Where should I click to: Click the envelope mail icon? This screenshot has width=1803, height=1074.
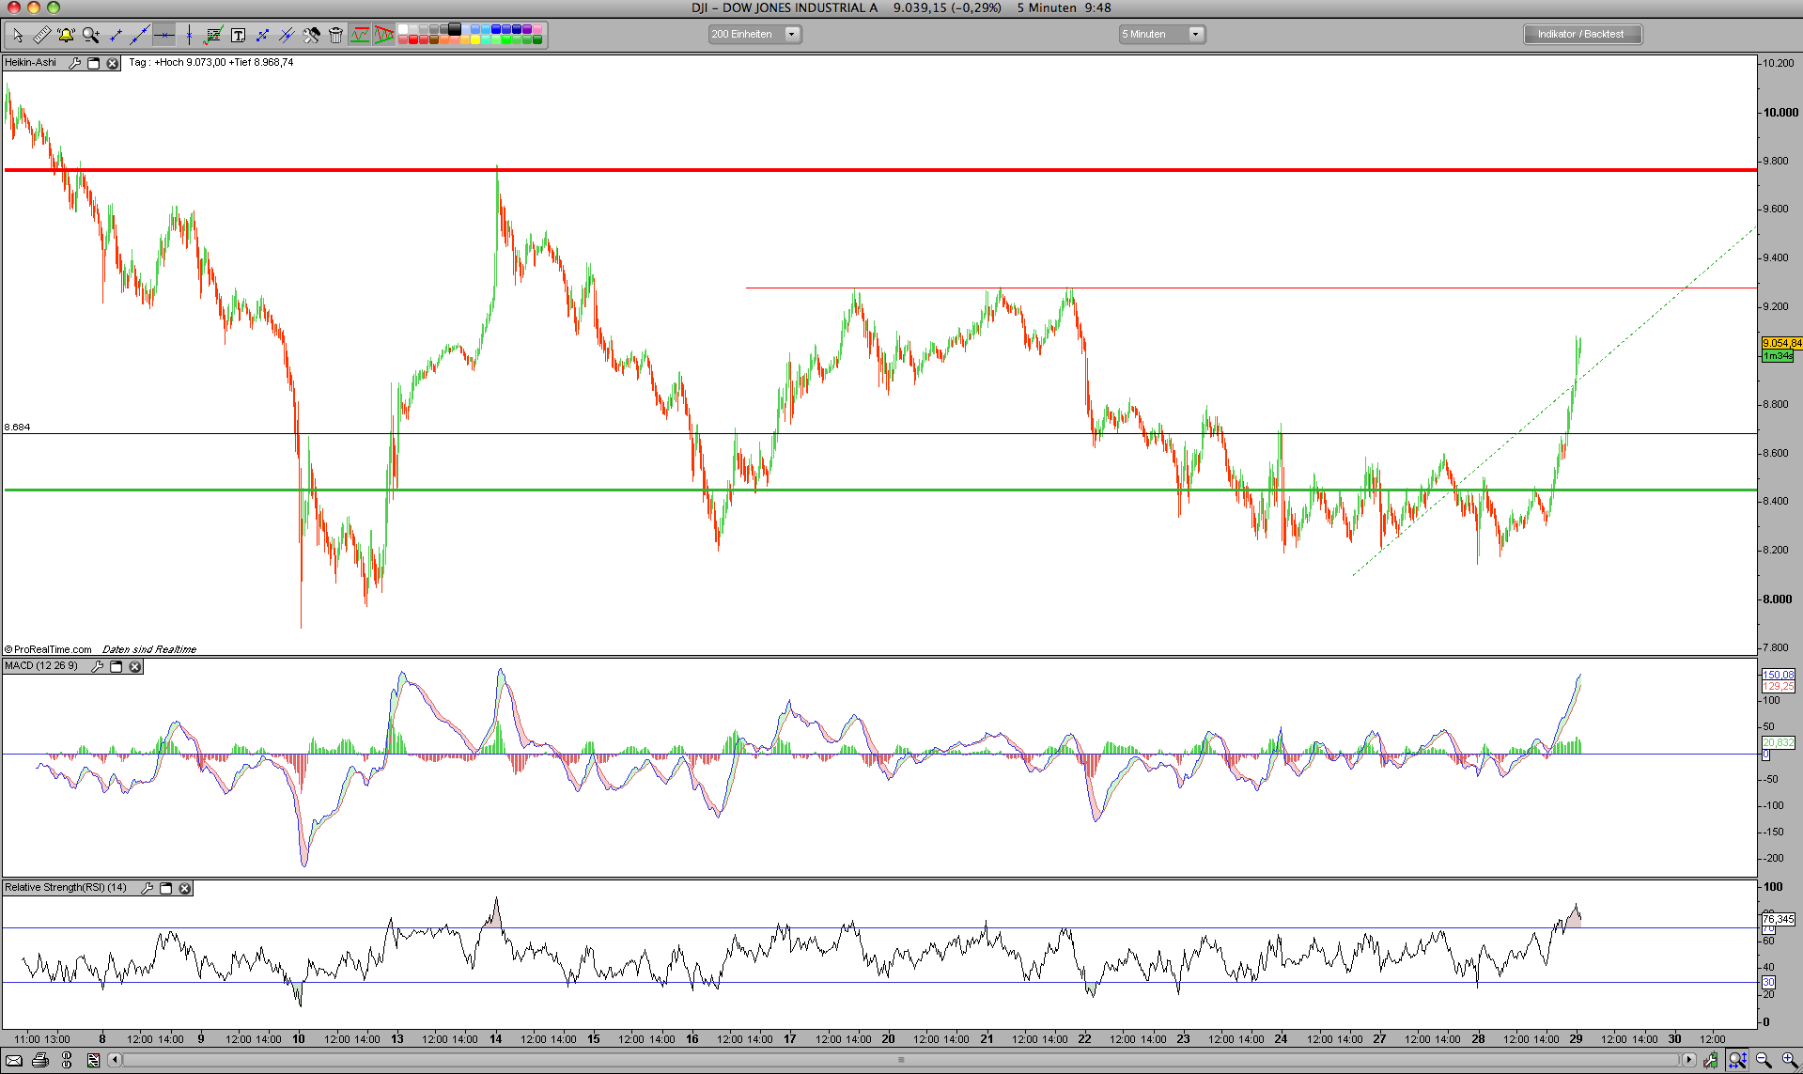[x=14, y=1061]
